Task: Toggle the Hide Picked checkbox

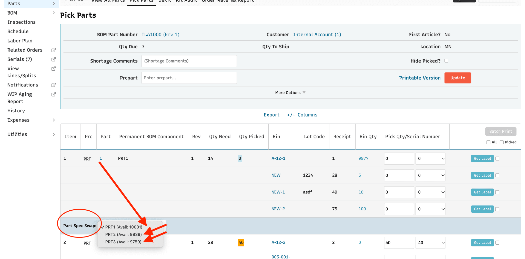Action: tap(446, 61)
